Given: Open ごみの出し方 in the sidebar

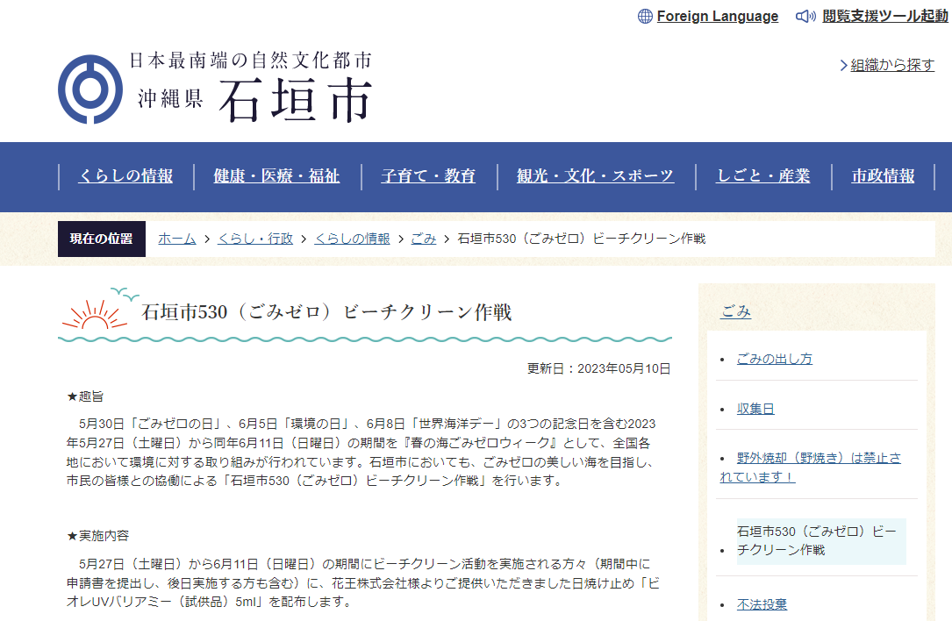Looking at the screenshot, I should [x=774, y=359].
